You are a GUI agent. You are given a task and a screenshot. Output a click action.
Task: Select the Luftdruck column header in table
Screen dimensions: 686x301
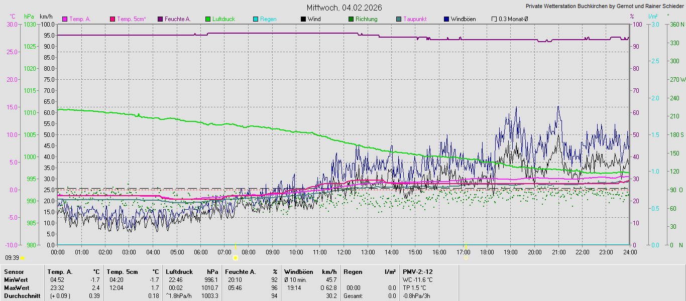(179, 271)
